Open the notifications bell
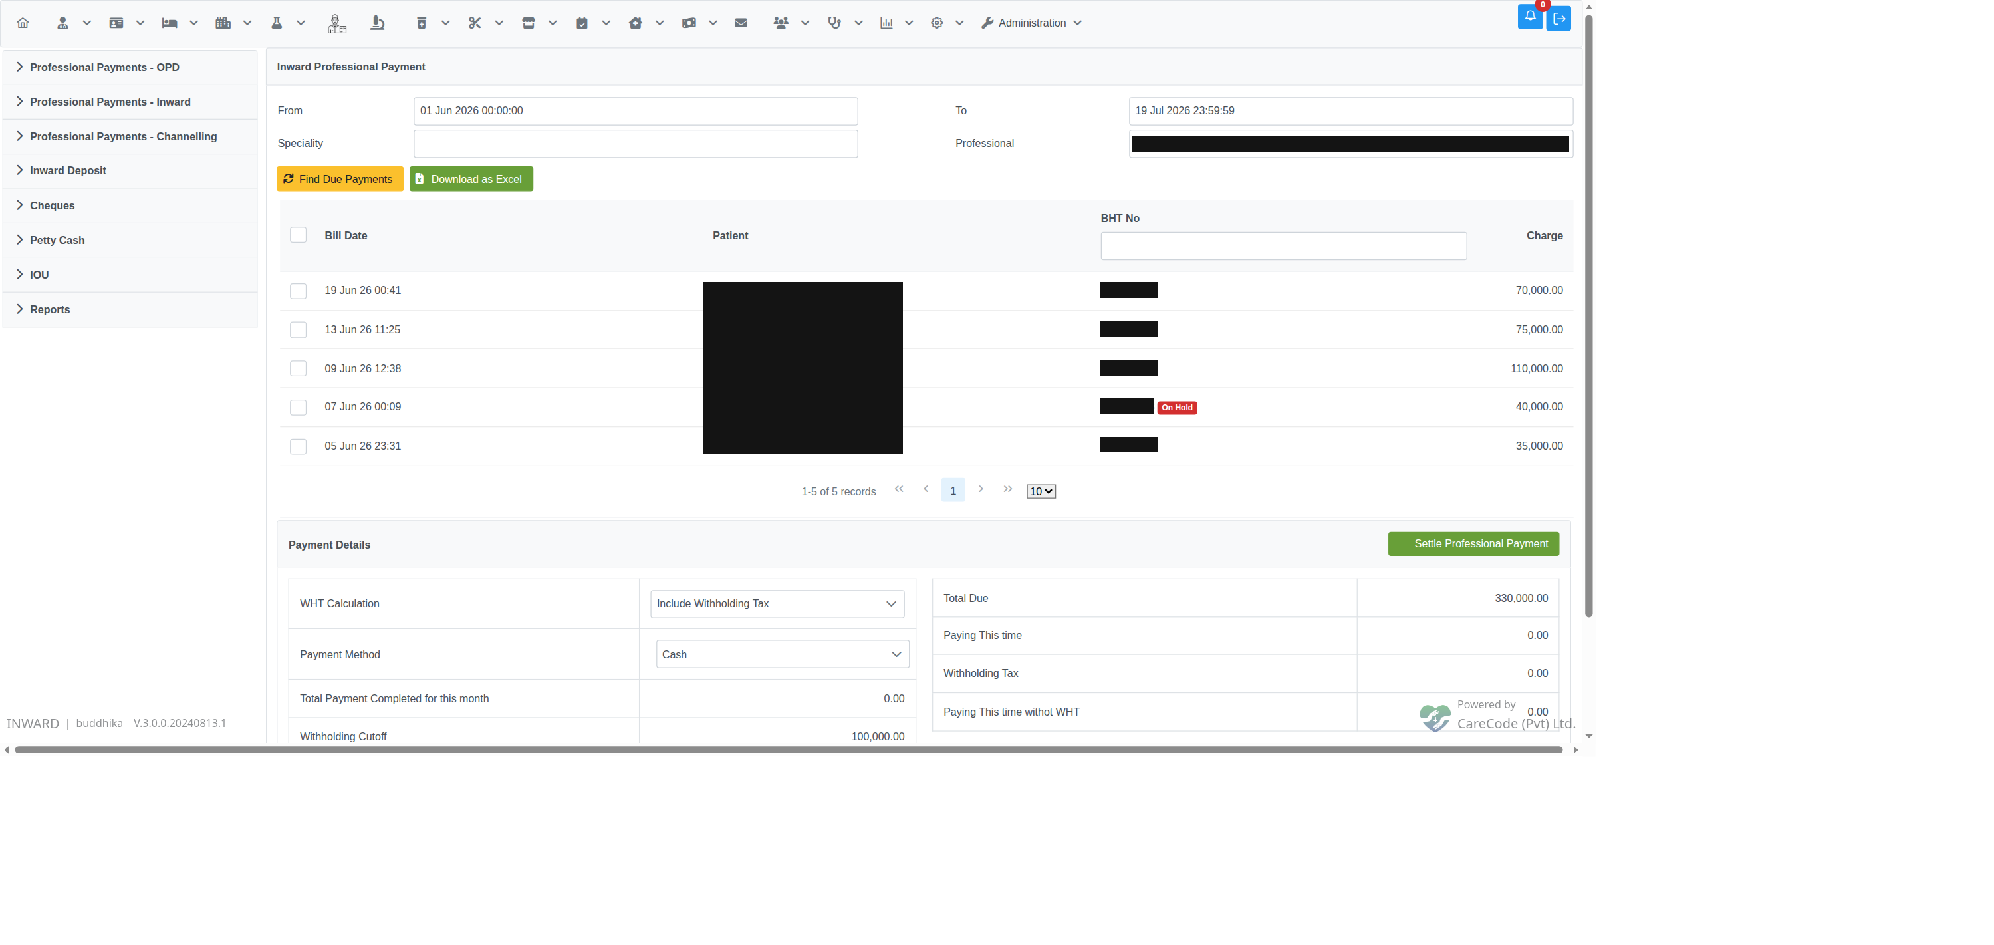This screenshot has height=945, width=1994. point(1529,17)
